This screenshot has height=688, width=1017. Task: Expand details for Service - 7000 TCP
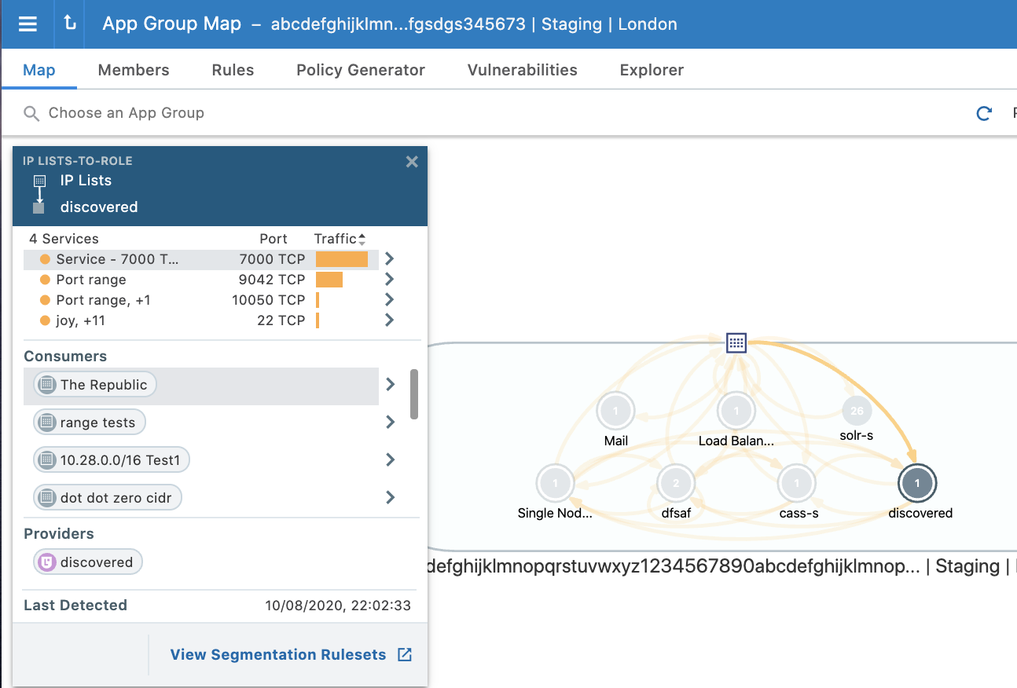389,258
